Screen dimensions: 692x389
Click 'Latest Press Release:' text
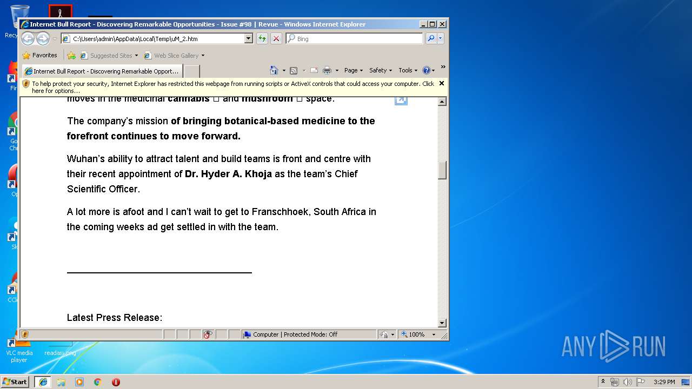(x=115, y=318)
